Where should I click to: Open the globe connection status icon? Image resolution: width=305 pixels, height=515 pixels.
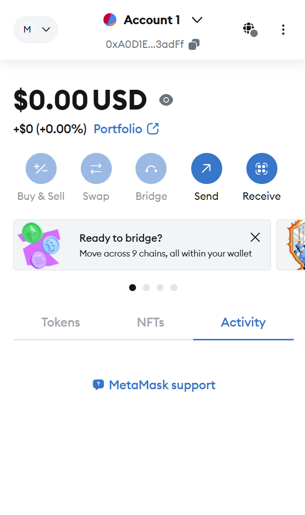[x=250, y=29]
